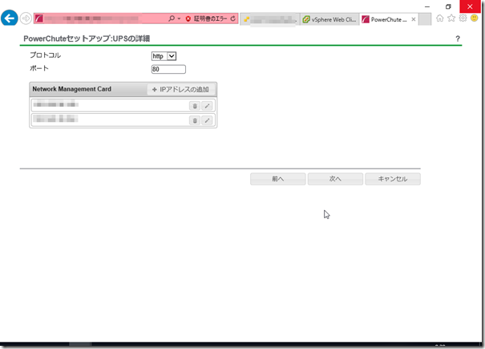Viewport: 485px width, 349px height.
Task: Open the http protocol dropdown
Action: pyautogui.click(x=164, y=56)
